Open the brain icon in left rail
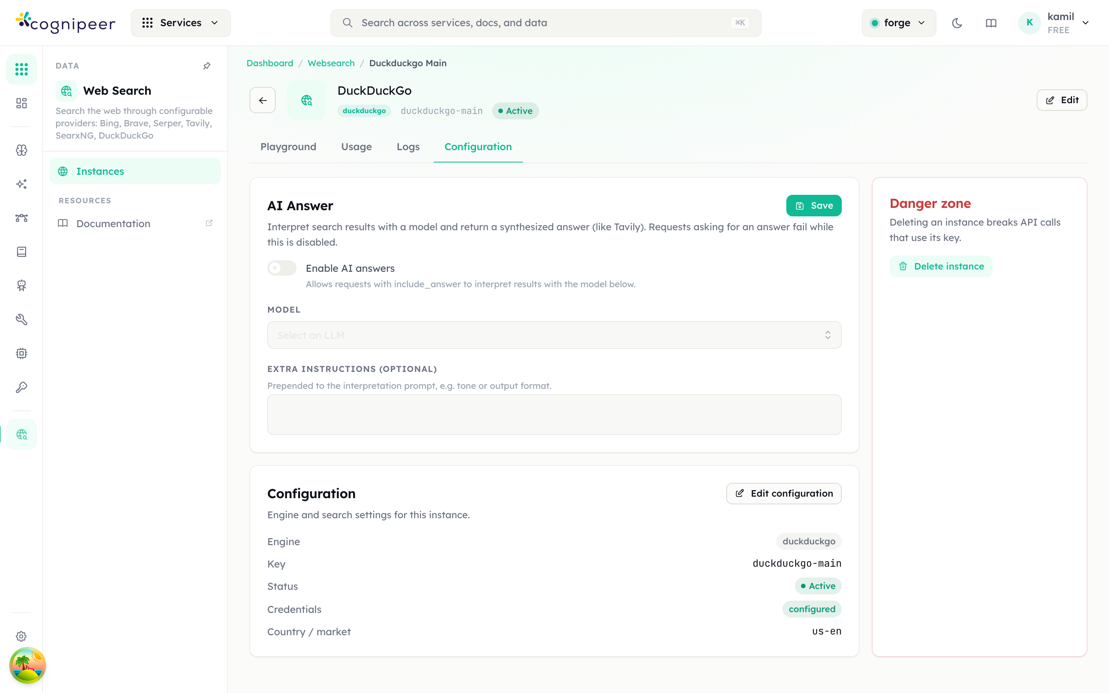 coord(22,150)
